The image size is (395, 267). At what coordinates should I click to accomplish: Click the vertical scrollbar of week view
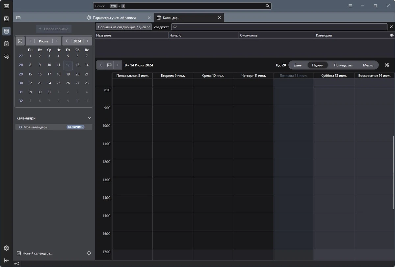click(x=393, y=172)
